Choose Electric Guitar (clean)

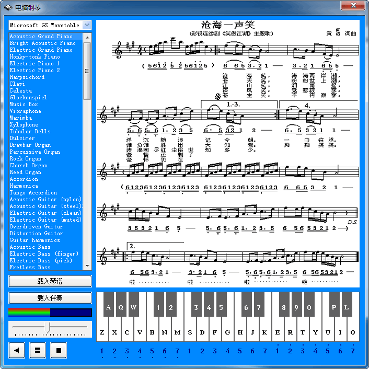46,213
